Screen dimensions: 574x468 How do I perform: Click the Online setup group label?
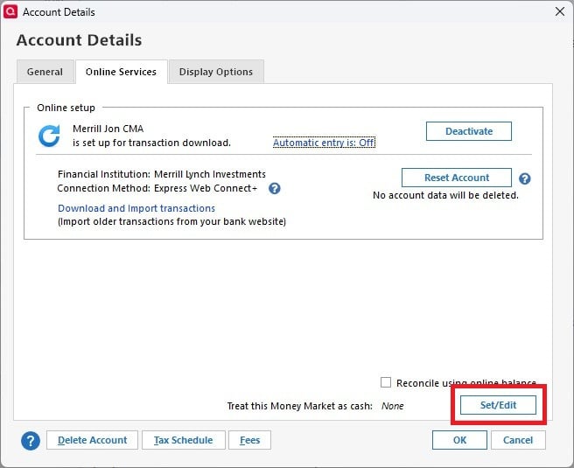tap(66, 108)
